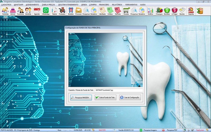Screen dimensions: 211x132
Task: Open the Produtos icon
Action: (62, 11)
